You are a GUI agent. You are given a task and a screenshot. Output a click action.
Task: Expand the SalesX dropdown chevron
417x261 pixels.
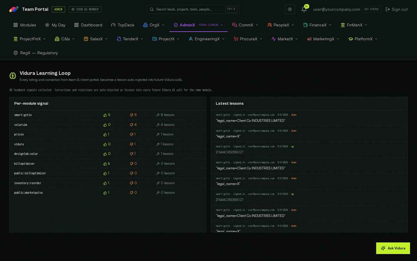point(106,39)
